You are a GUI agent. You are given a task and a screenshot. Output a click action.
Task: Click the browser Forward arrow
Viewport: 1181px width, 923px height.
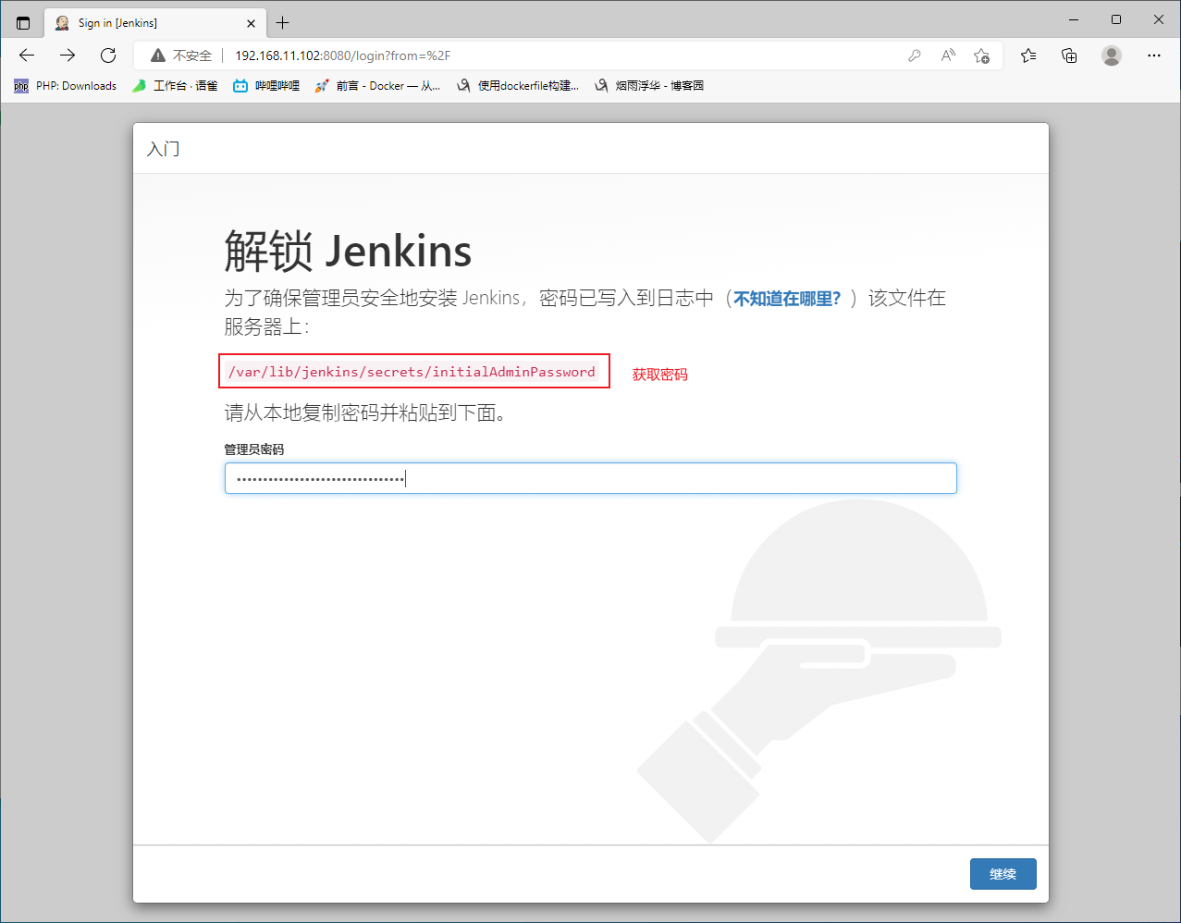click(68, 55)
